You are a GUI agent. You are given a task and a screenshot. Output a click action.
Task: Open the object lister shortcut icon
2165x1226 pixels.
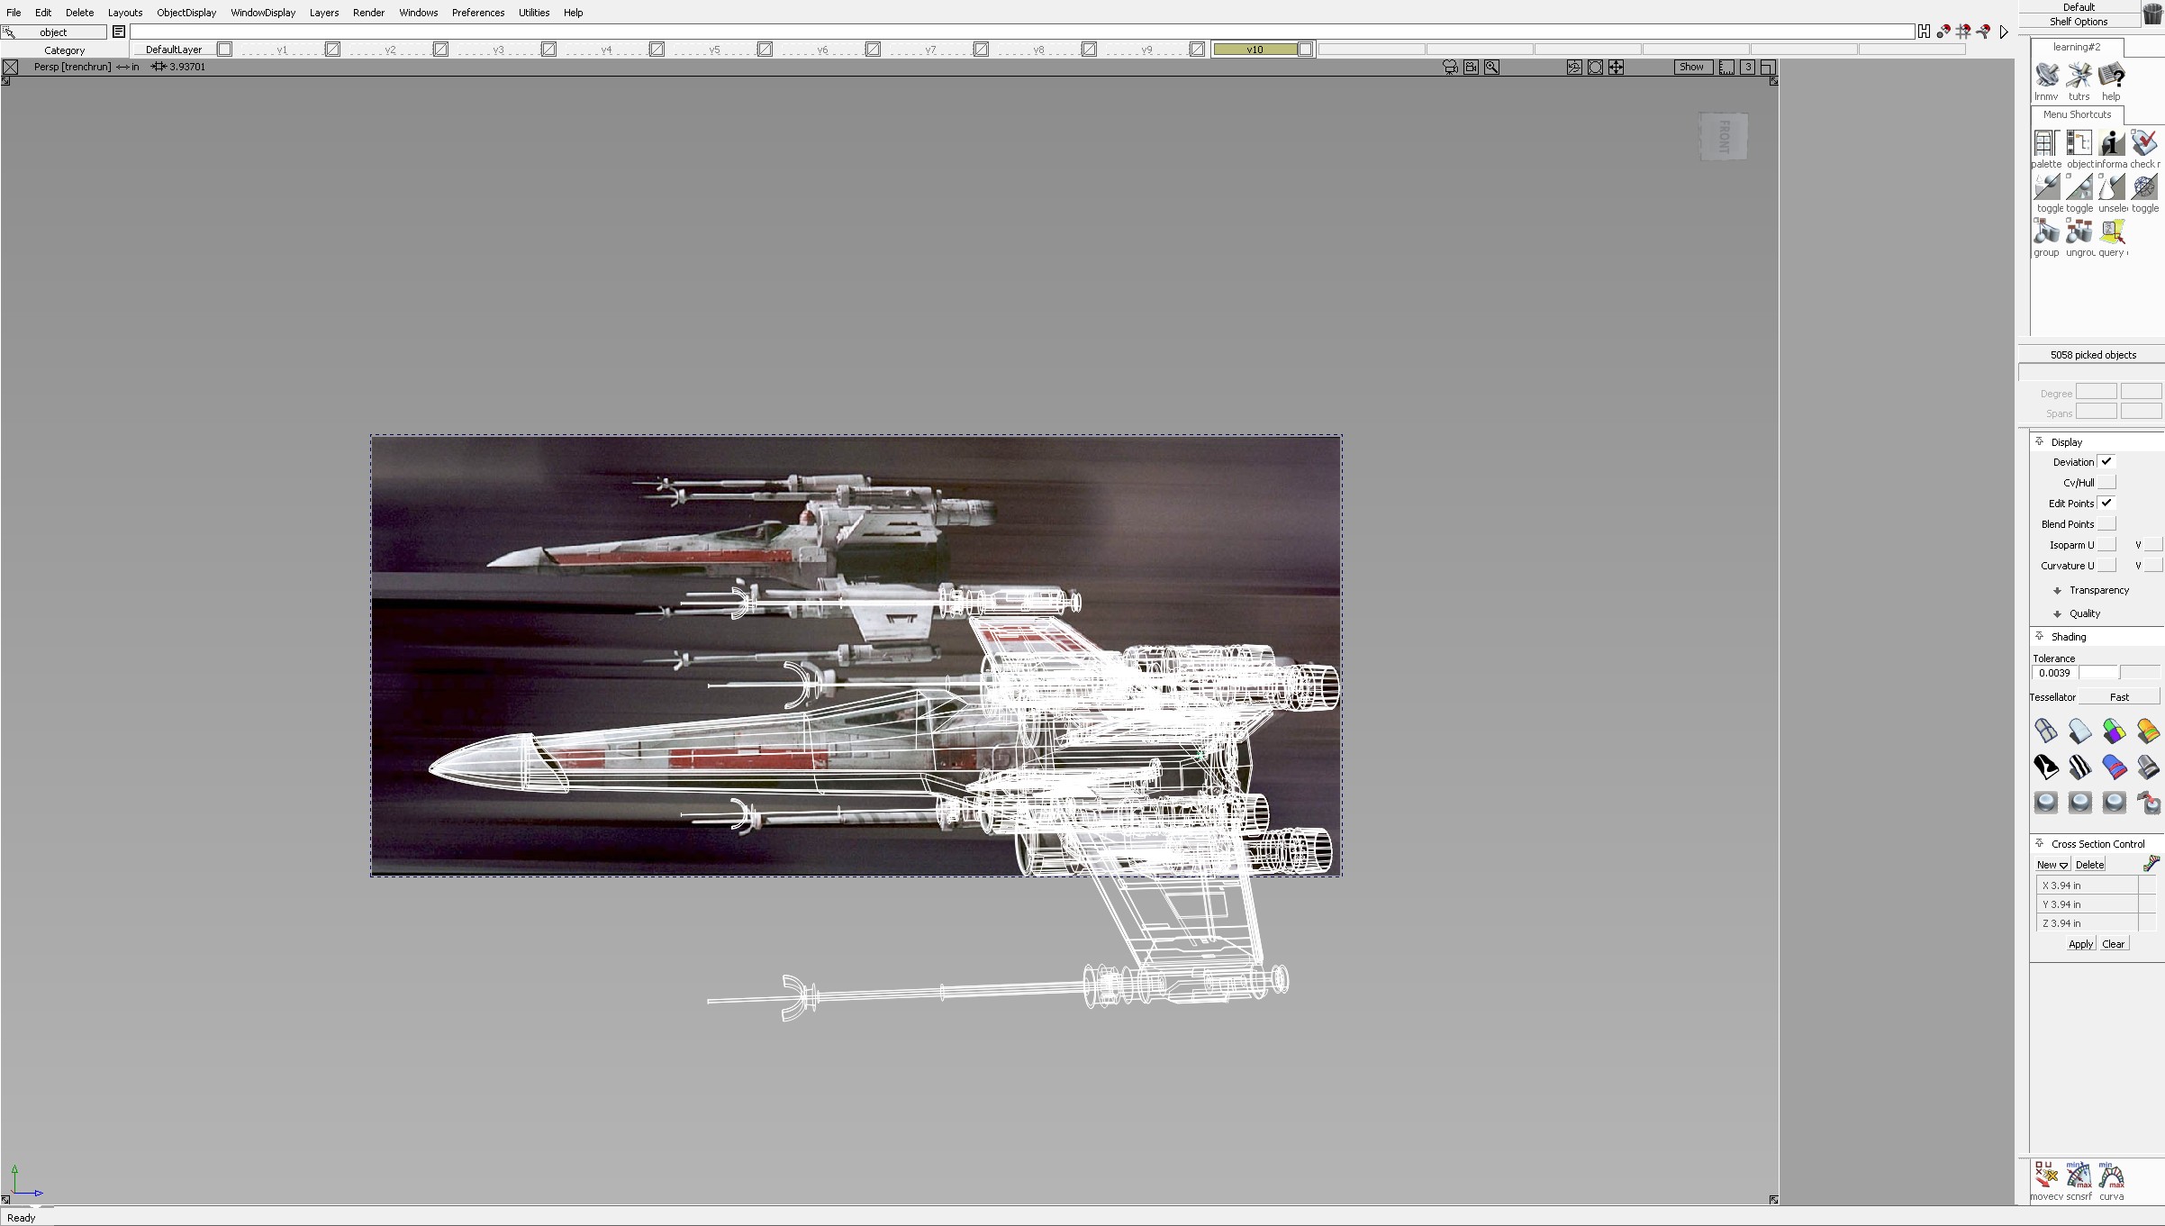tap(2079, 143)
